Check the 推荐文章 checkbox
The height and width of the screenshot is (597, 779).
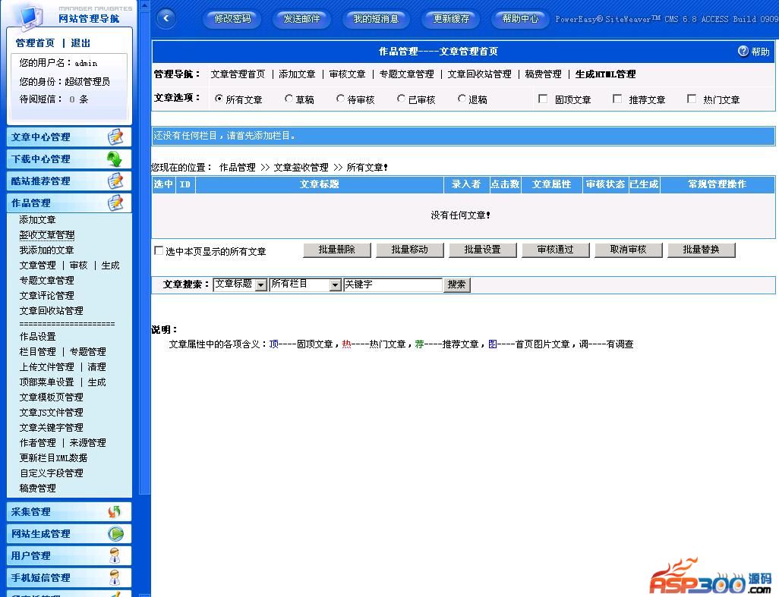617,99
